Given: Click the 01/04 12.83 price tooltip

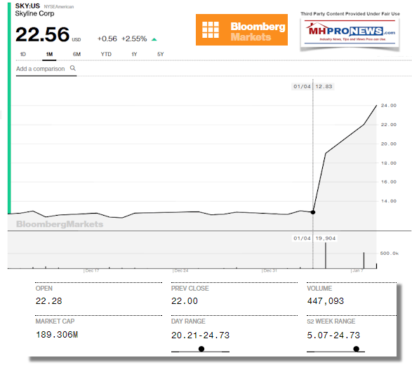Looking at the screenshot, I should coord(312,87).
